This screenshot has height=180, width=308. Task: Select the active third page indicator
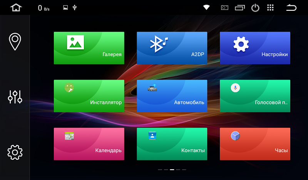[172, 170]
